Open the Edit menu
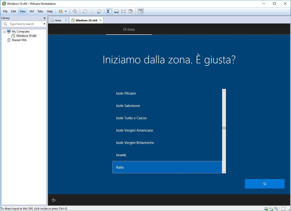This screenshot has height=211, width=291. point(13,11)
